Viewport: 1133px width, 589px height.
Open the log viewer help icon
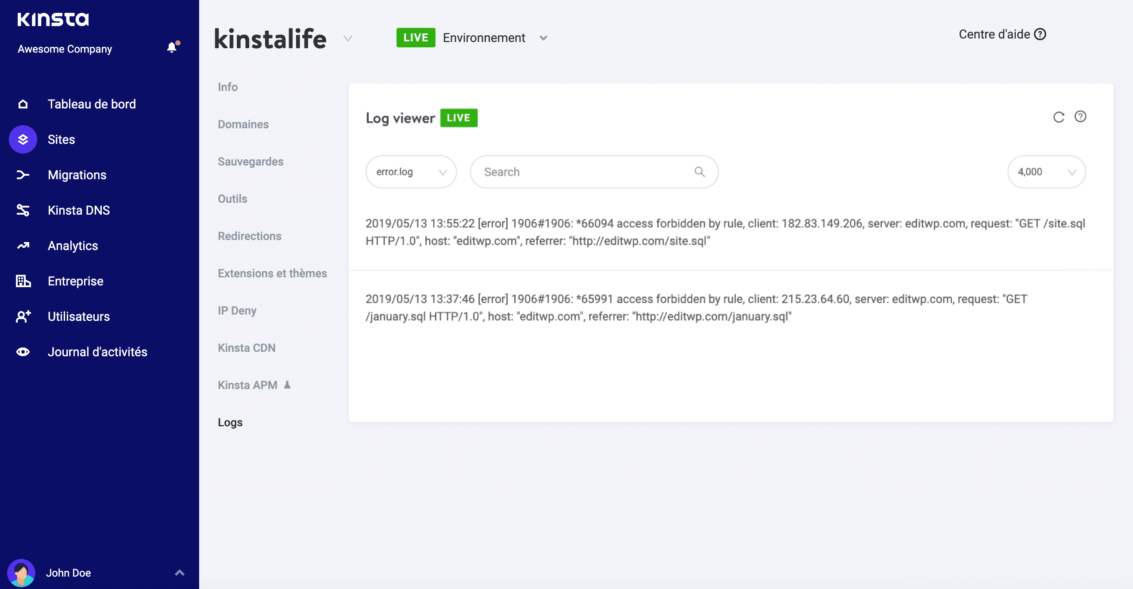[x=1080, y=116]
